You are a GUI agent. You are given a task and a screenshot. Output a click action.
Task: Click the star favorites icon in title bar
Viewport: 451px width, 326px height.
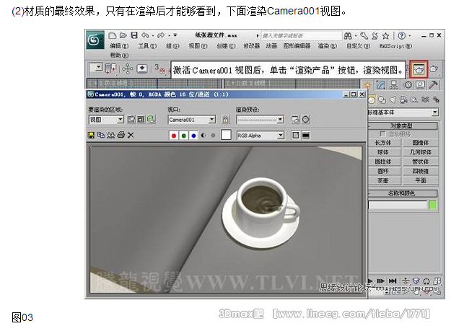[x=386, y=36]
